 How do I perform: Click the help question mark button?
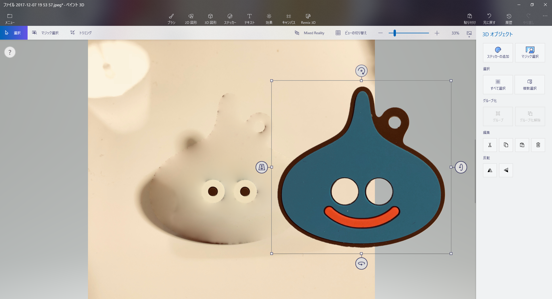(x=10, y=52)
